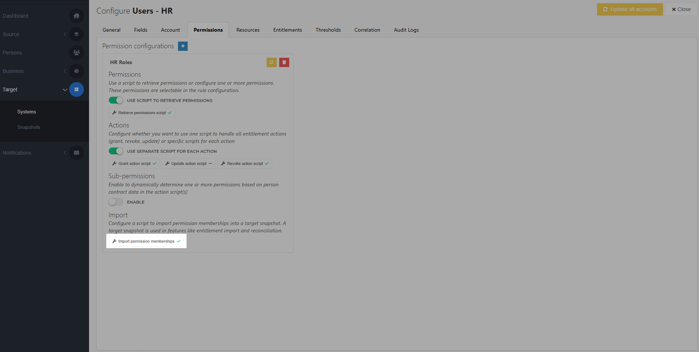Edit the Grant action script
The height and width of the screenshot is (352, 699).
pos(134,163)
